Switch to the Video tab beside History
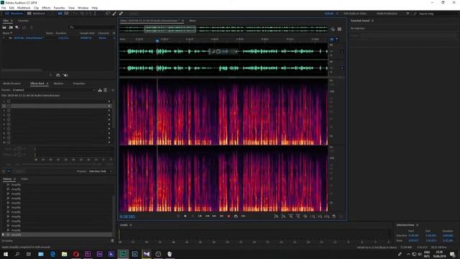Image resolution: width=460 pixels, height=259 pixels. click(x=24, y=179)
